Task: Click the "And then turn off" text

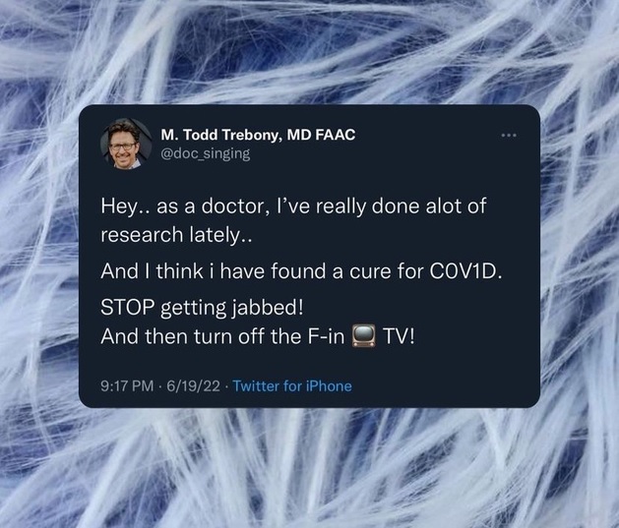Action: 201,336
